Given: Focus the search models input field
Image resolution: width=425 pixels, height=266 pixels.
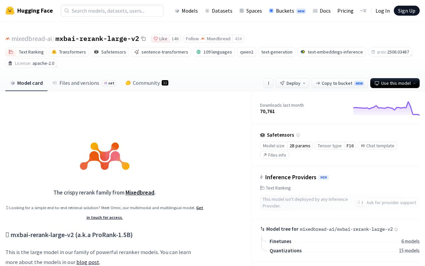Looking at the screenshot, I should pos(112,11).
